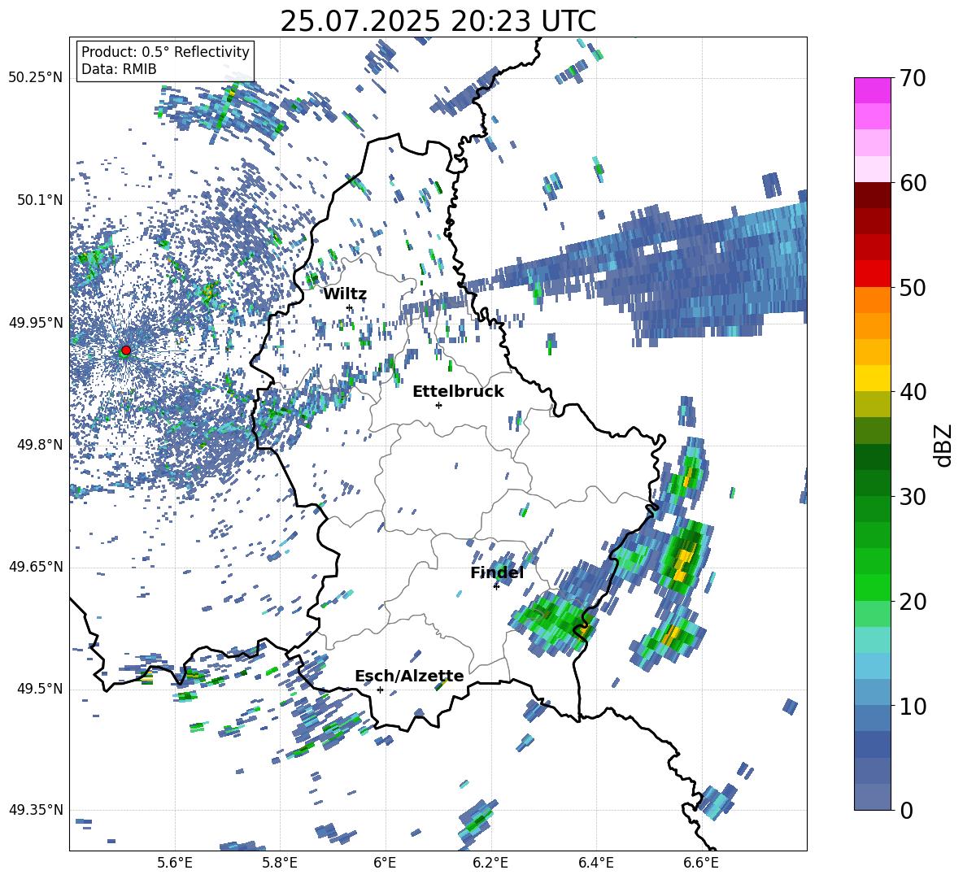Click the 6.4°E longitude label
963x879 pixels.
coord(595,863)
